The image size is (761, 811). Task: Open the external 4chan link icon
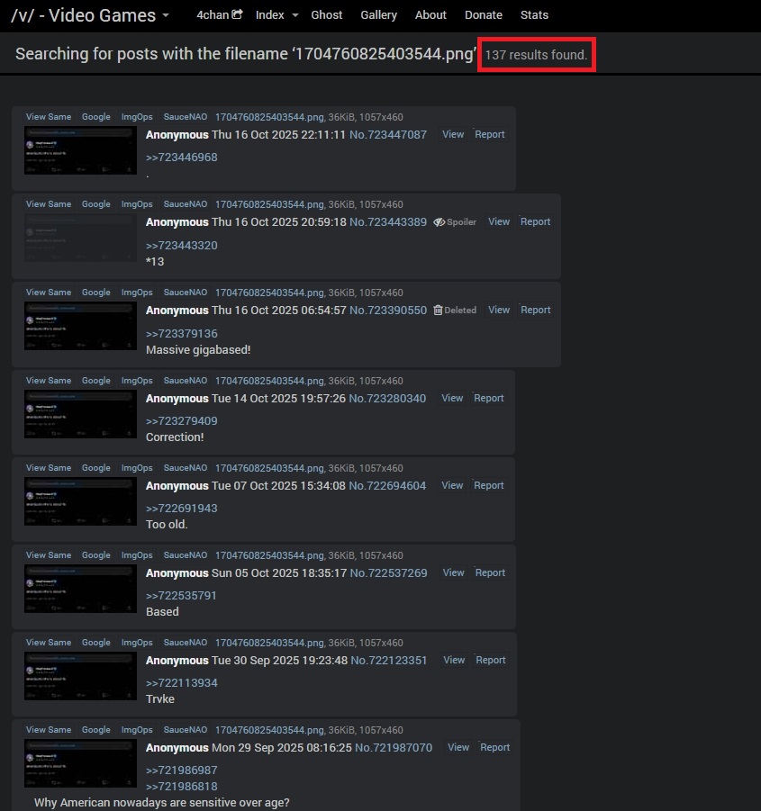coord(237,14)
